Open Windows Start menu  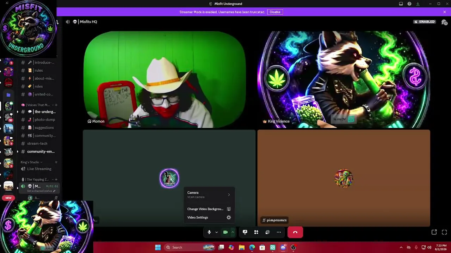158,247
